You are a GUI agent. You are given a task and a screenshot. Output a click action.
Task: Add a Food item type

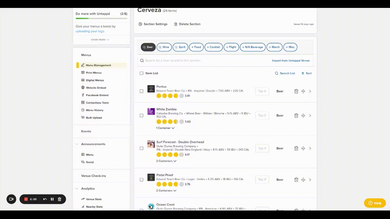point(197,47)
